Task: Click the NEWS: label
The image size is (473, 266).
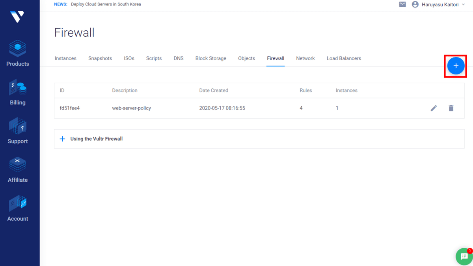Action: pos(61,4)
